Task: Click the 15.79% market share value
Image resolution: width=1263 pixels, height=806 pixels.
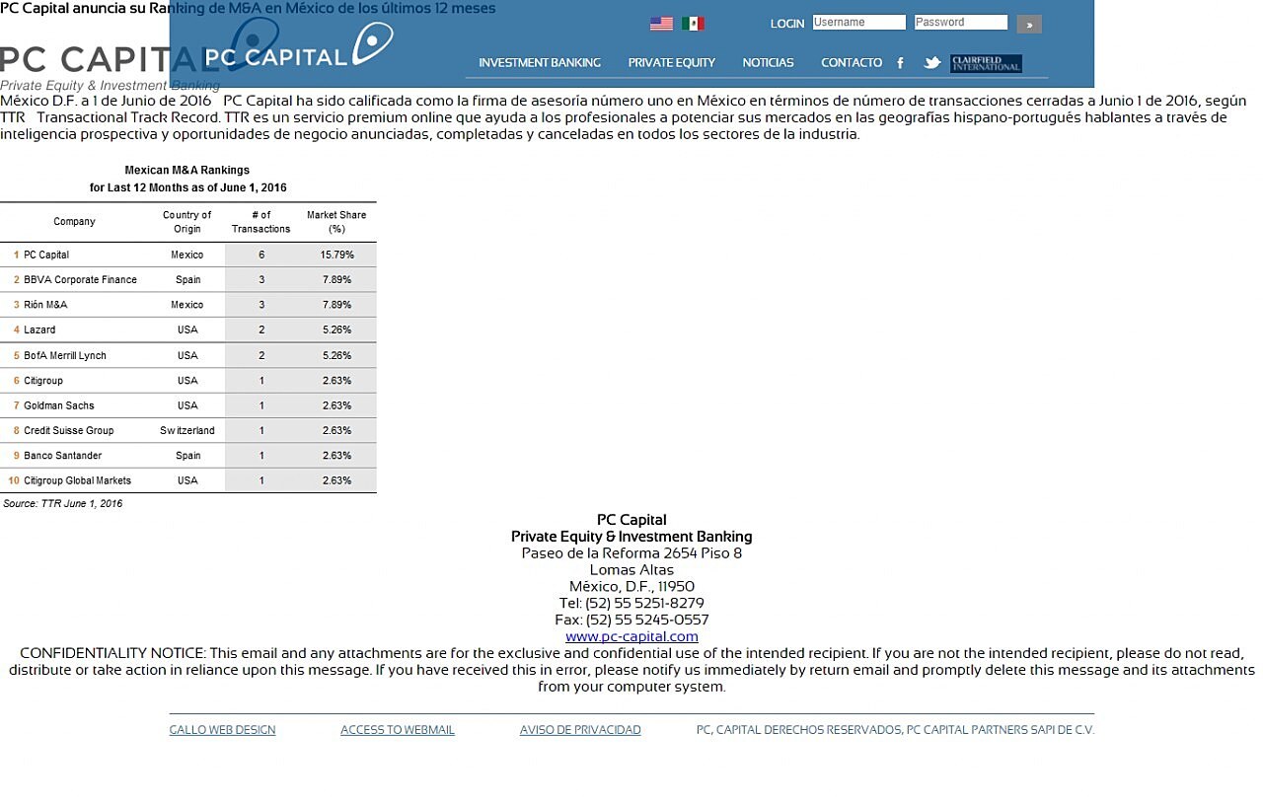Action: click(336, 255)
